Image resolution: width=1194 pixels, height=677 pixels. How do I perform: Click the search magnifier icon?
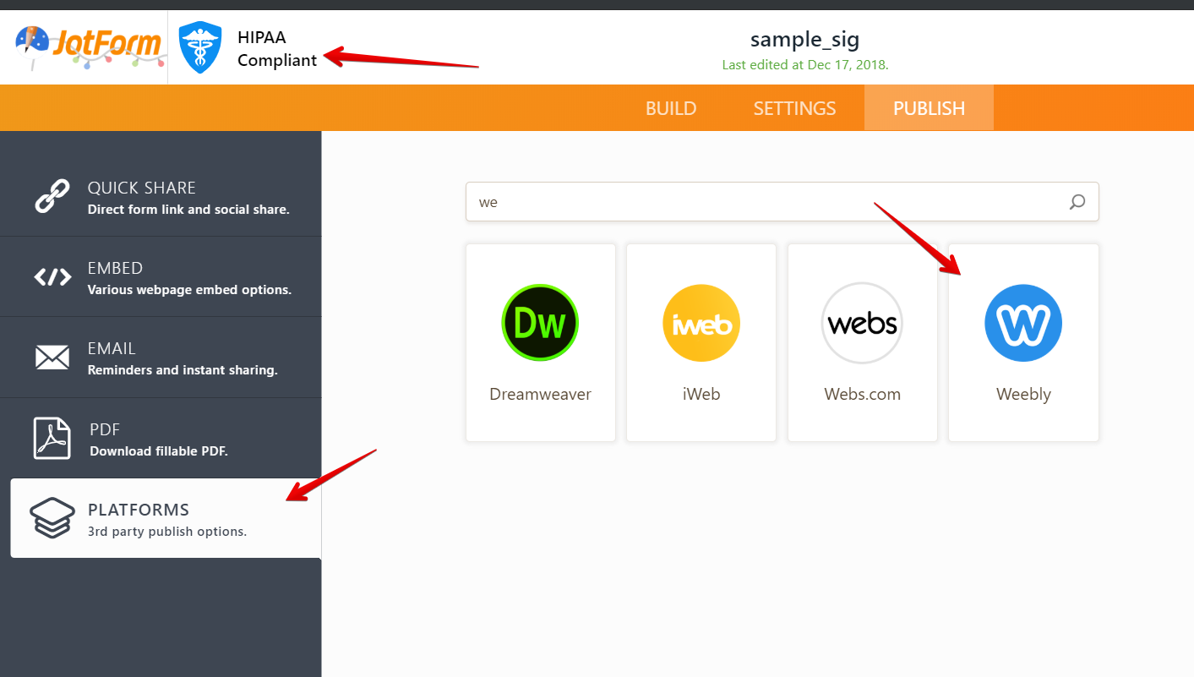click(x=1077, y=202)
